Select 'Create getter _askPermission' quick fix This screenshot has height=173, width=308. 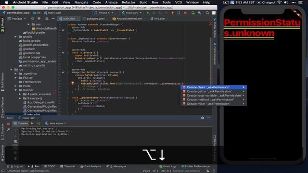pyautogui.click(x=214, y=91)
